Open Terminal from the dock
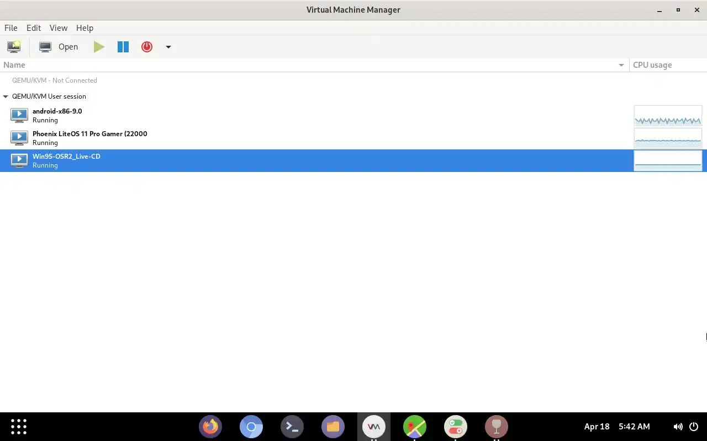Viewport: 707px width, 441px height. (x=292, y=427)
